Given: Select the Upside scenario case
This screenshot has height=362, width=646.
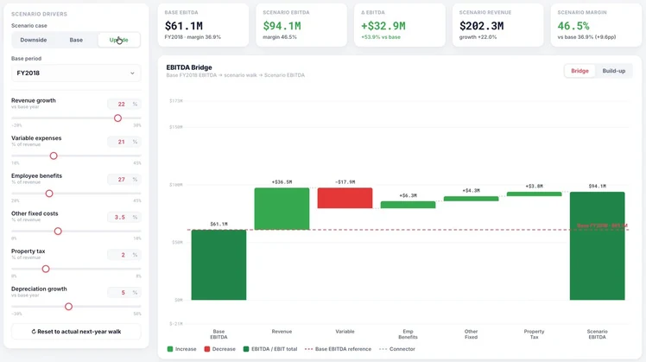Looking at the screenshot, I should (118, 40).
